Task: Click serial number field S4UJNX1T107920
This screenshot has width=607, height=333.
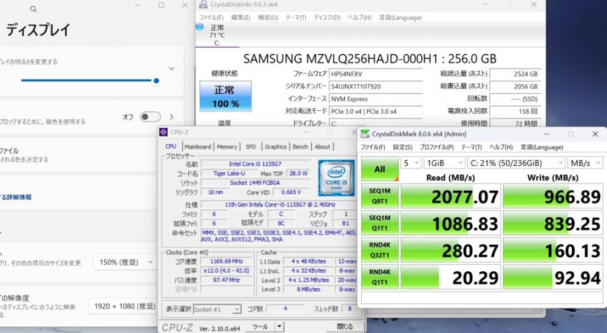Action: coord(375,86)
